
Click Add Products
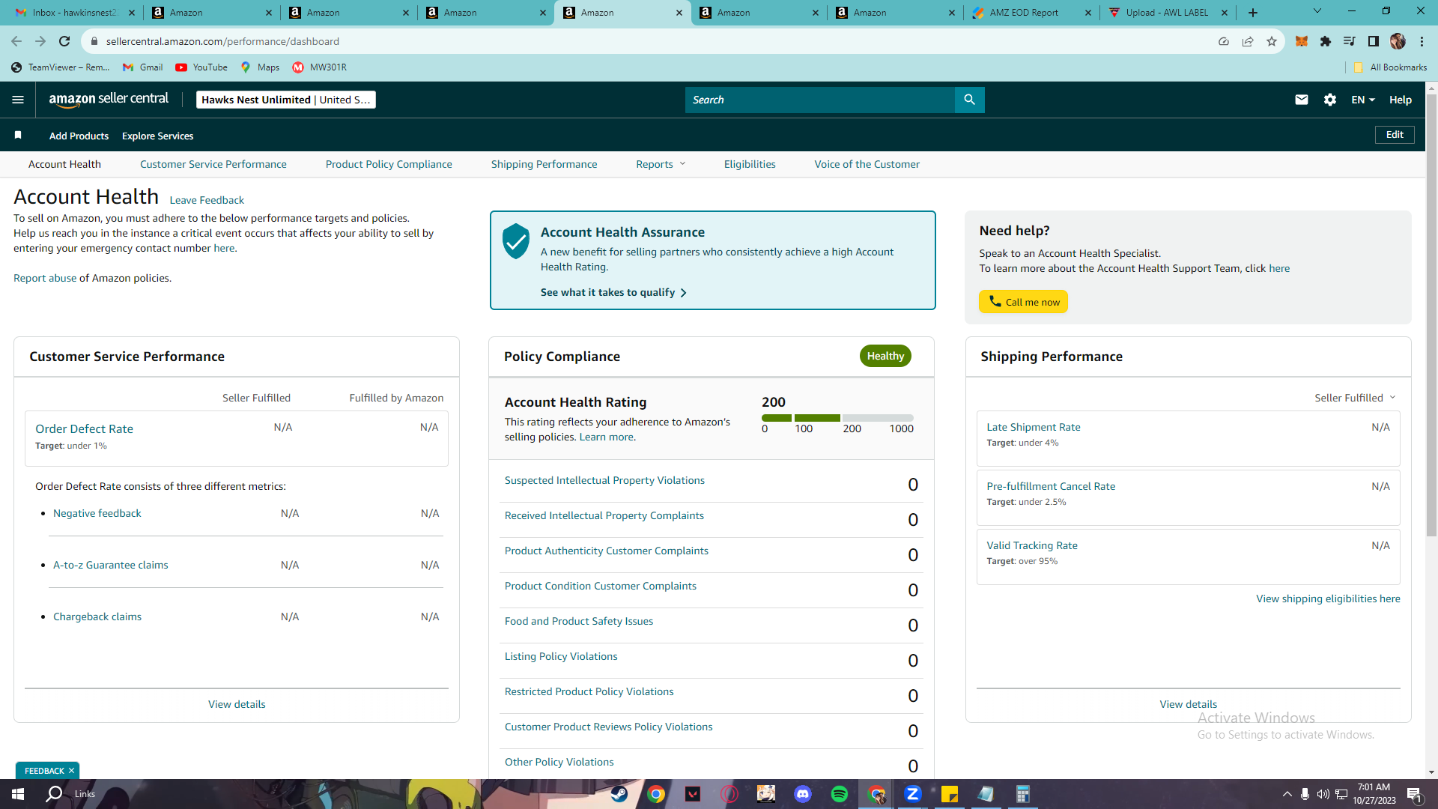click(79, 136)
